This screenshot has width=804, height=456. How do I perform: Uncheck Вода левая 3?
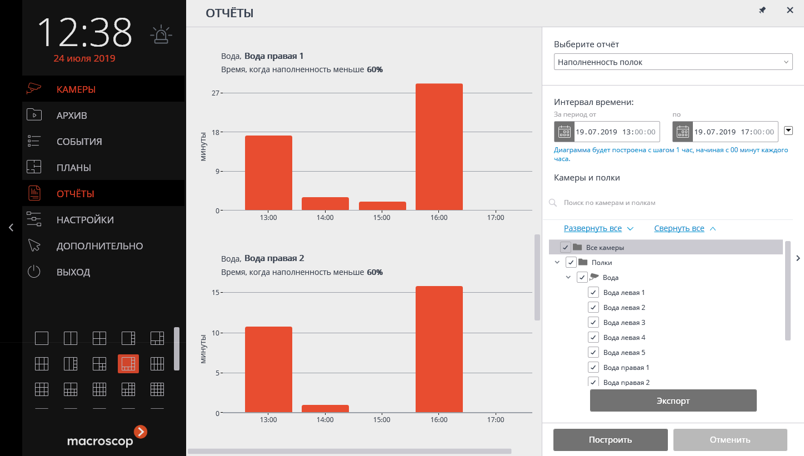pos(593,322)
